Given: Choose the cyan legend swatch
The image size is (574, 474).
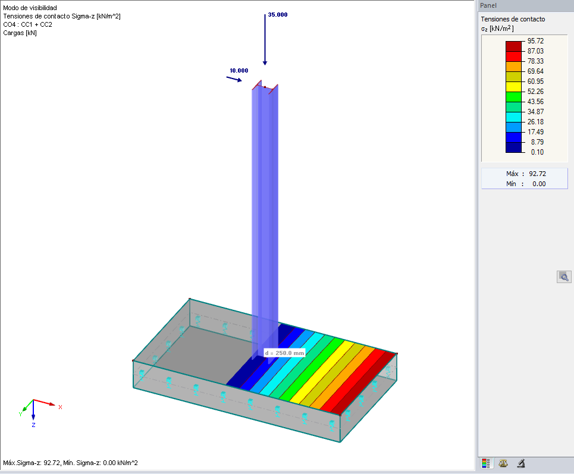Looking at the screenshot, I should point(513,117).
